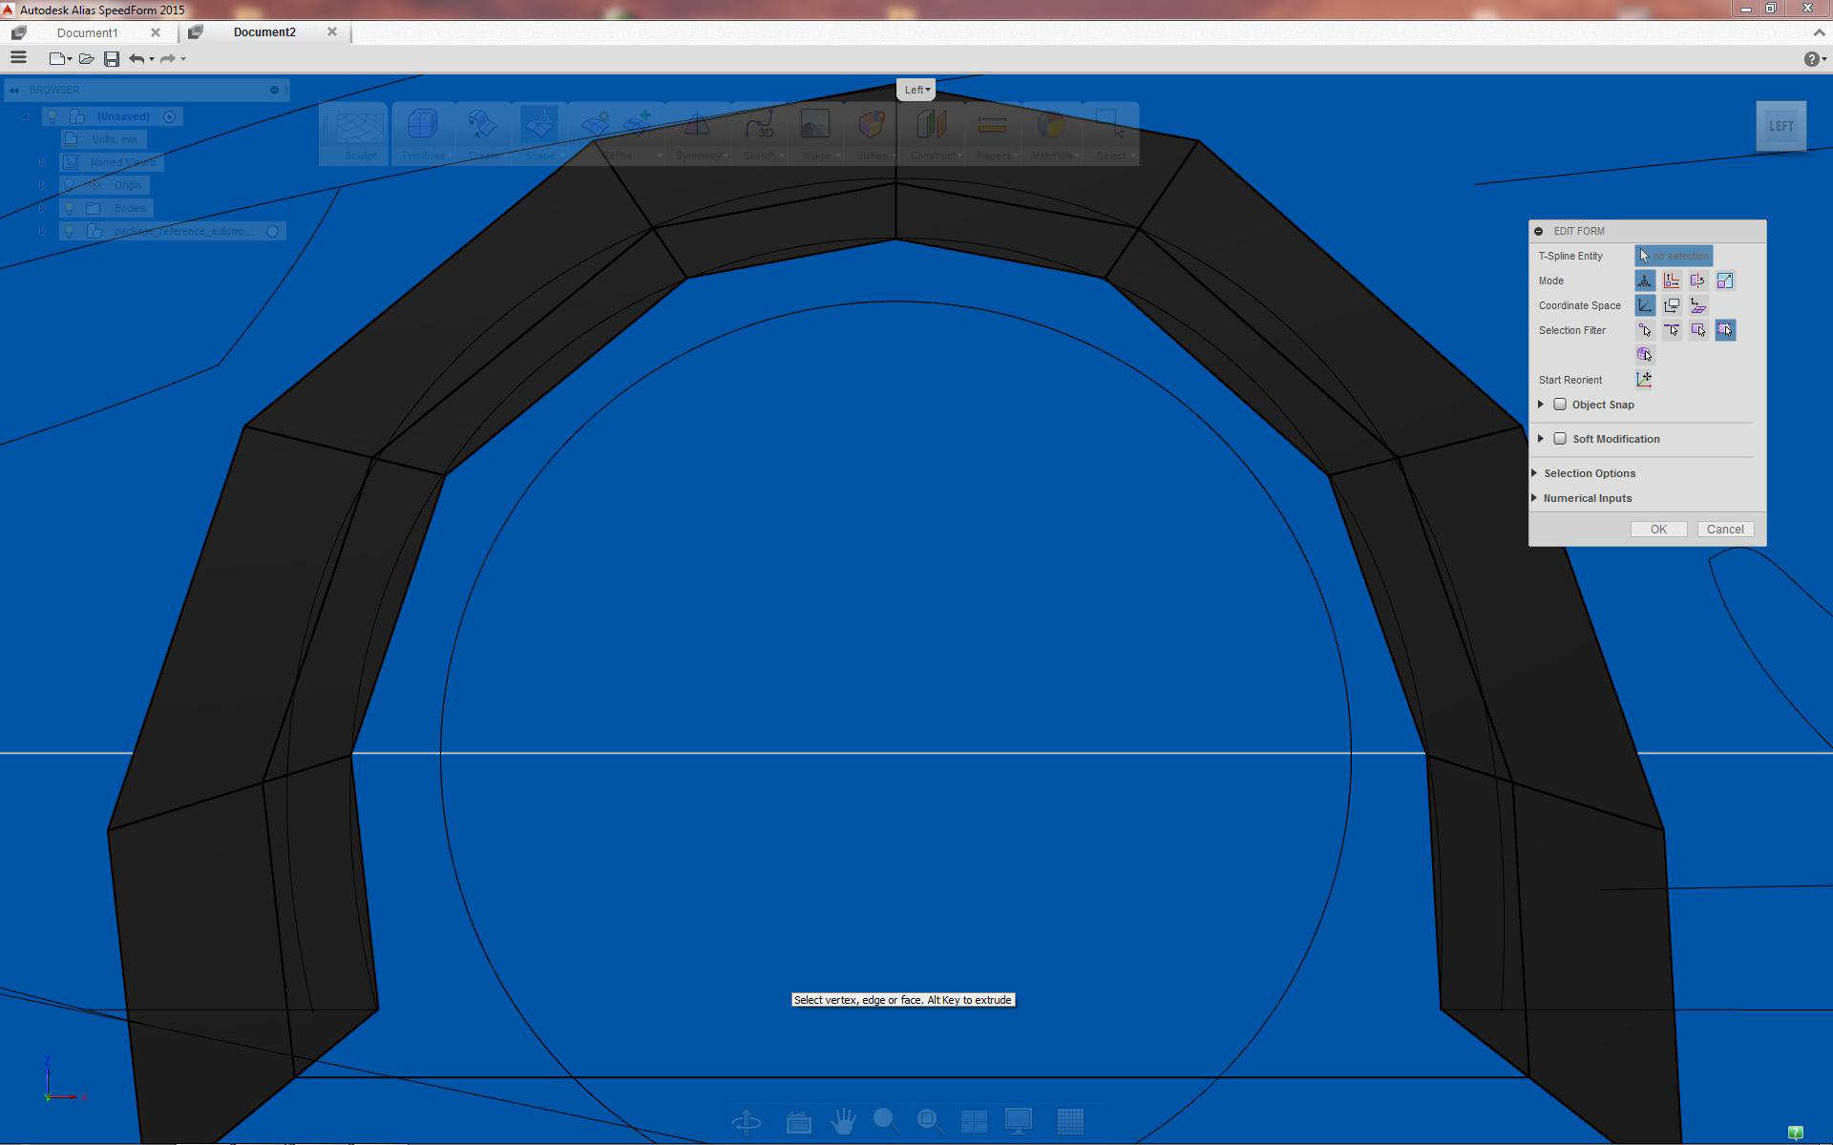Activate the Pan hand tool in navigation bar
The height and width of the screenshot is (1145, 1833).
tap(843, 1121)
